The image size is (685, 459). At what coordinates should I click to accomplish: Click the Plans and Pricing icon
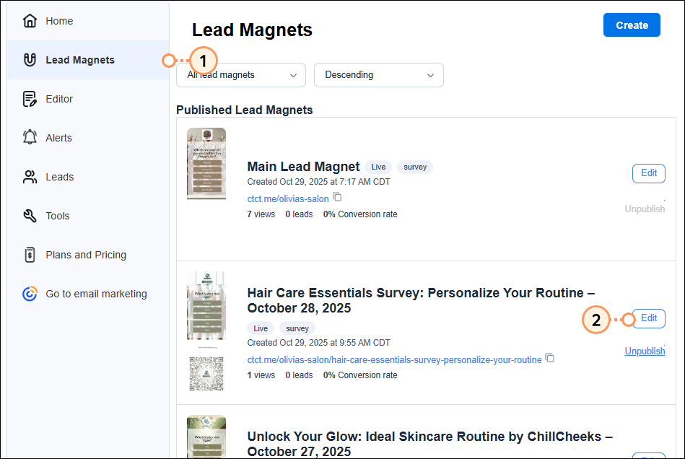click(30, 255)
